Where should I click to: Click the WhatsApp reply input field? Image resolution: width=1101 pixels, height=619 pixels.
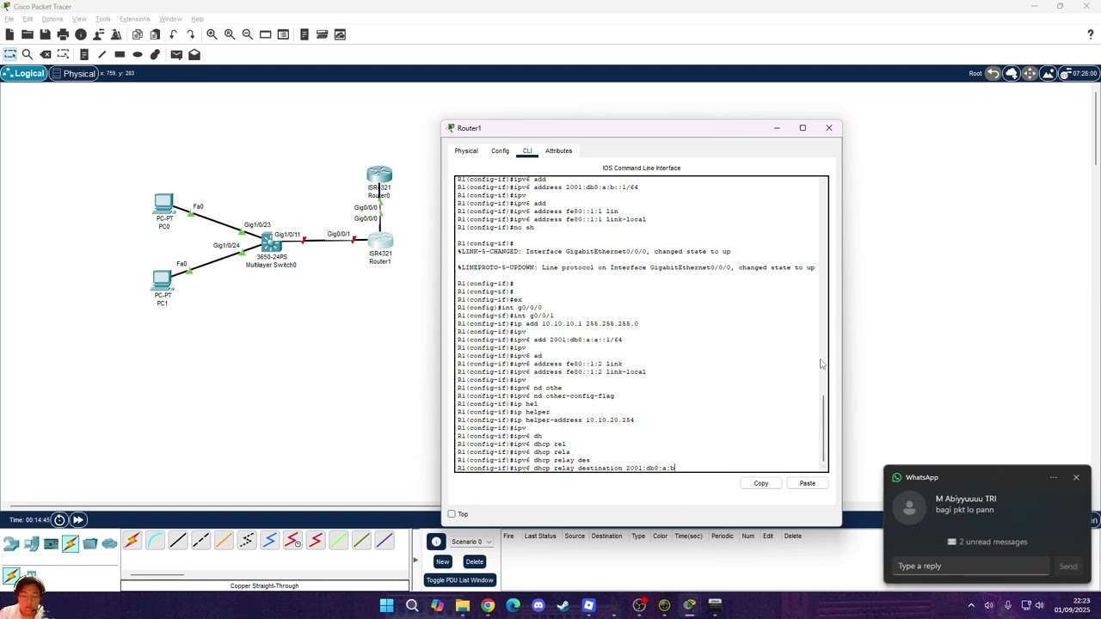[x=972, y=566]
